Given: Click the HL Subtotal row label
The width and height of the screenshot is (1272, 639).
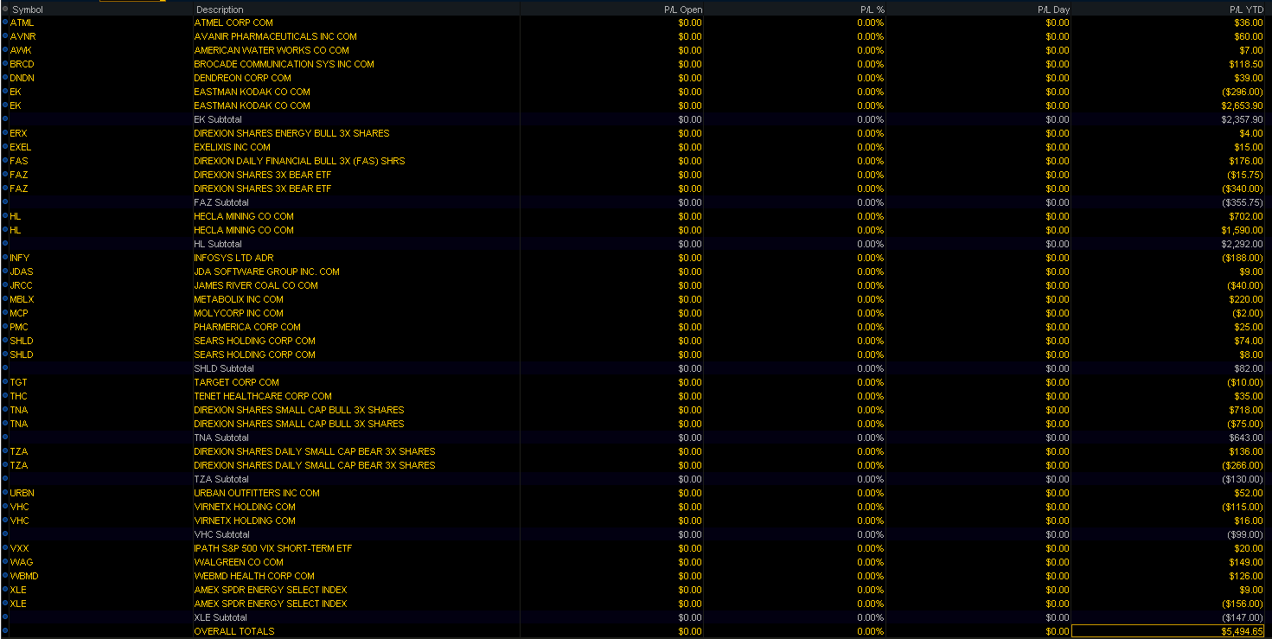Looking at the screenshot, I should pyautogui.click(x=218, y=244).
